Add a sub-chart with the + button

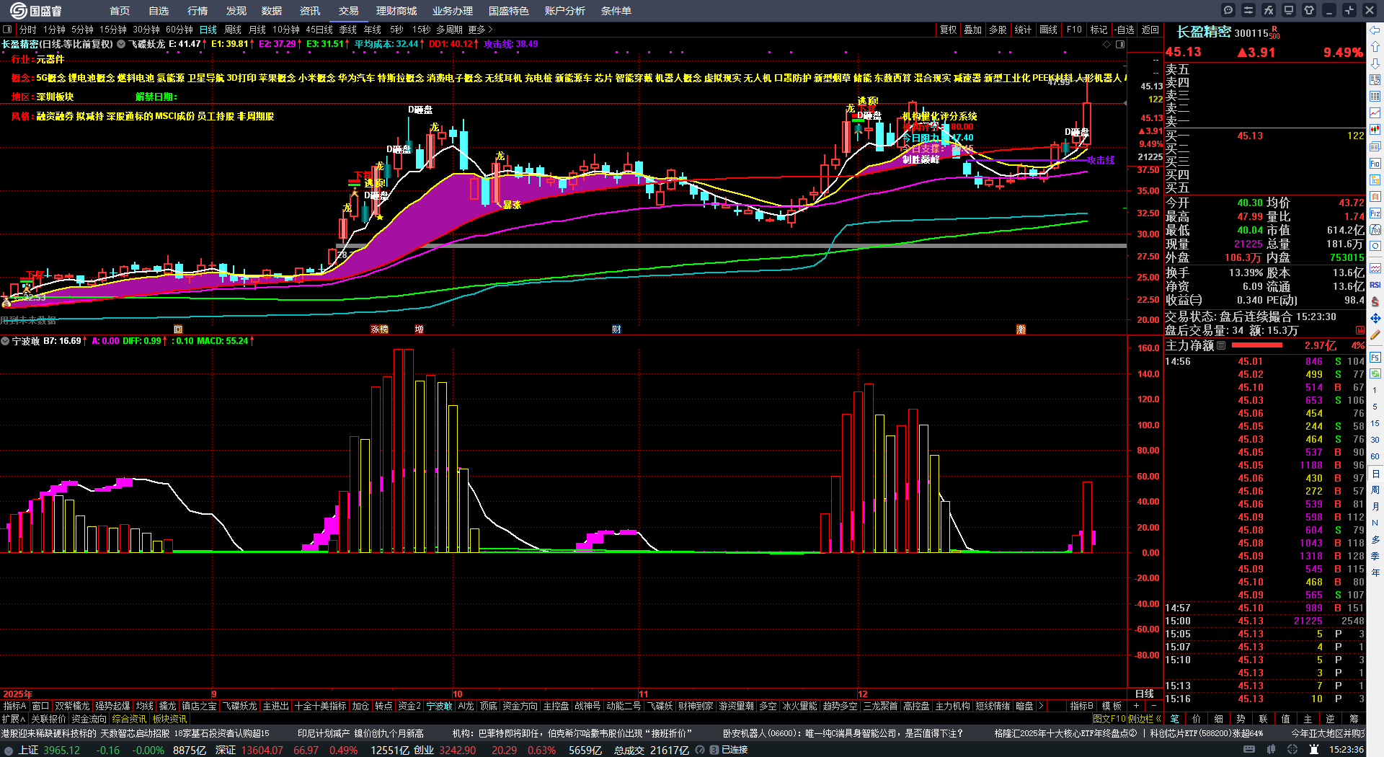pos(1136,706)
